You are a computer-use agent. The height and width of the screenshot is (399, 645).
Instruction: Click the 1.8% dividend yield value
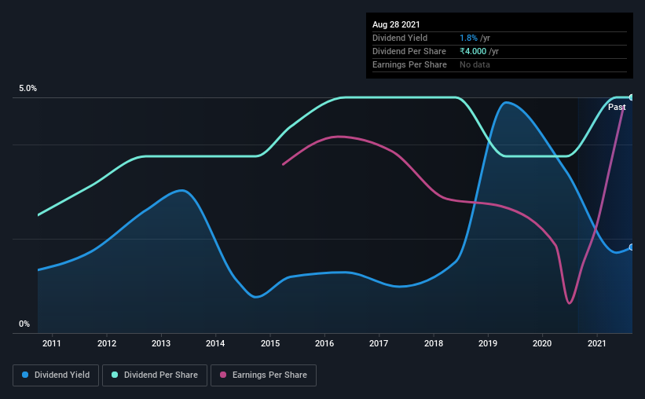[468, 38]
